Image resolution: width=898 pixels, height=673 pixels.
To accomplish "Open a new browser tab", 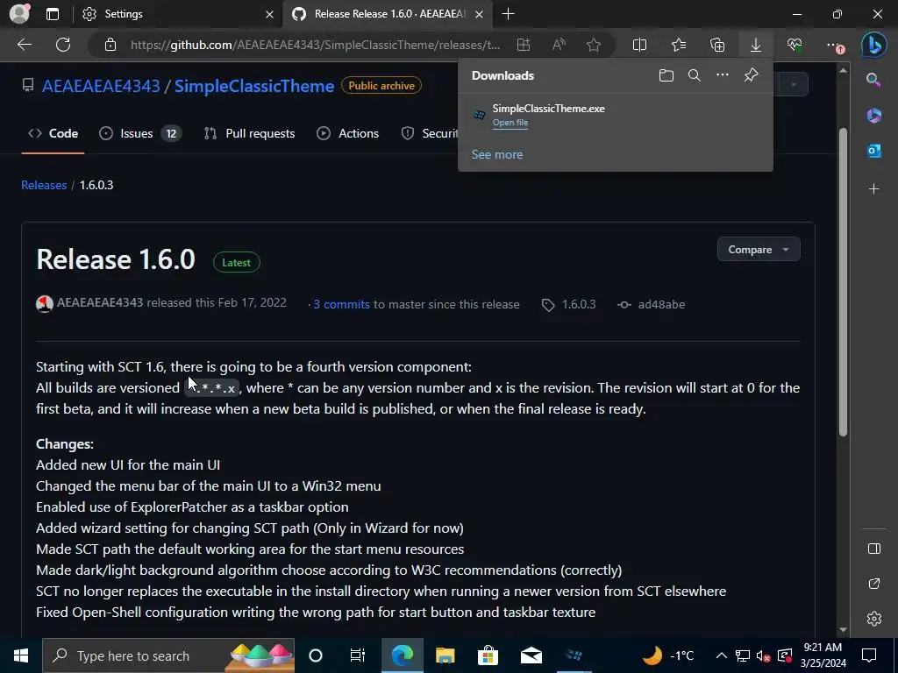I will coord(508,14).
